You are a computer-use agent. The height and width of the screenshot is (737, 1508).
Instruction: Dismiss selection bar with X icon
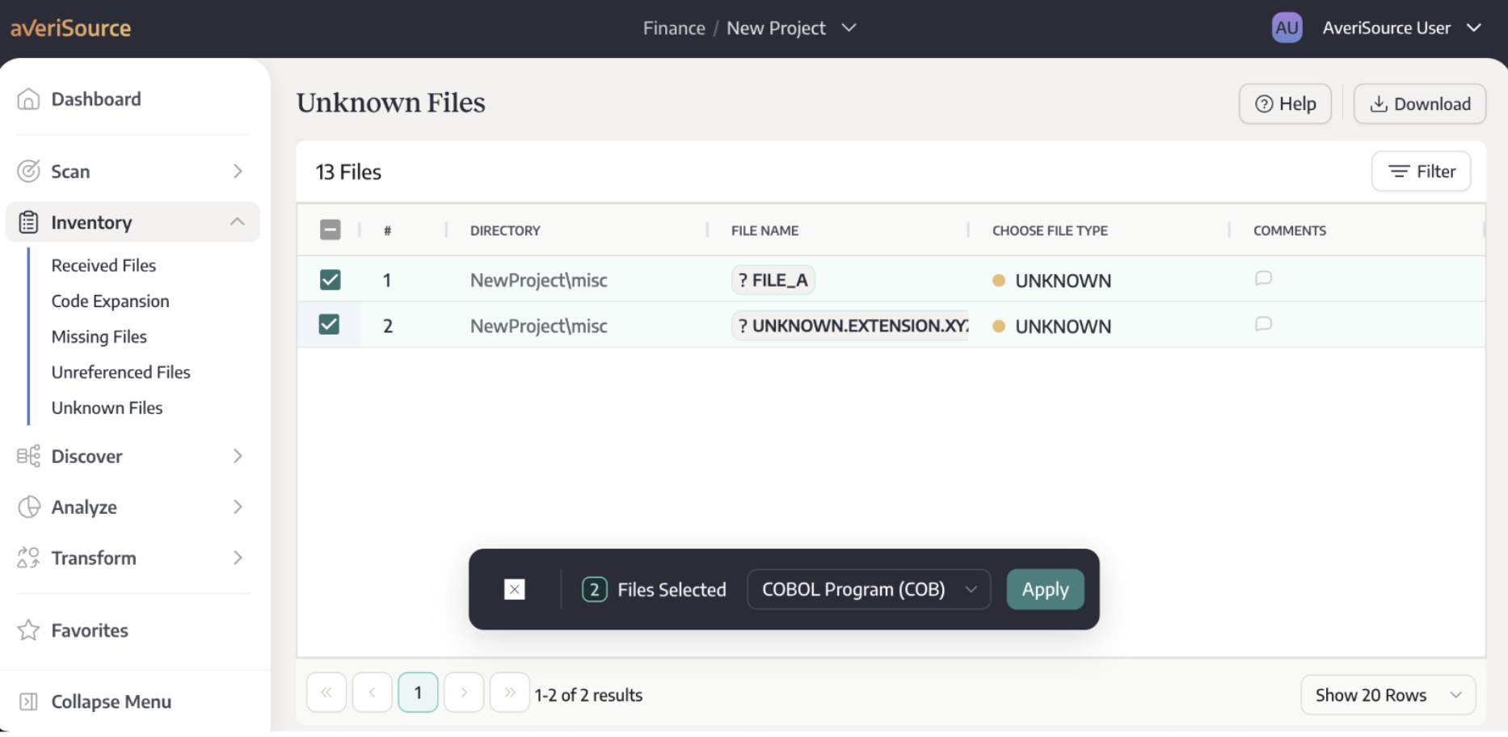tap(515, 589)
